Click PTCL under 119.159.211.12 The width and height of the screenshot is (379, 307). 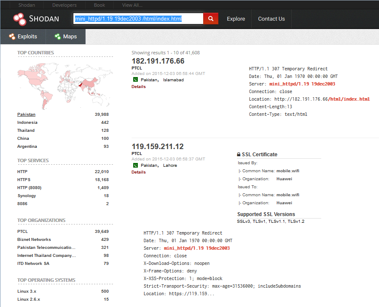click(137, 154)
